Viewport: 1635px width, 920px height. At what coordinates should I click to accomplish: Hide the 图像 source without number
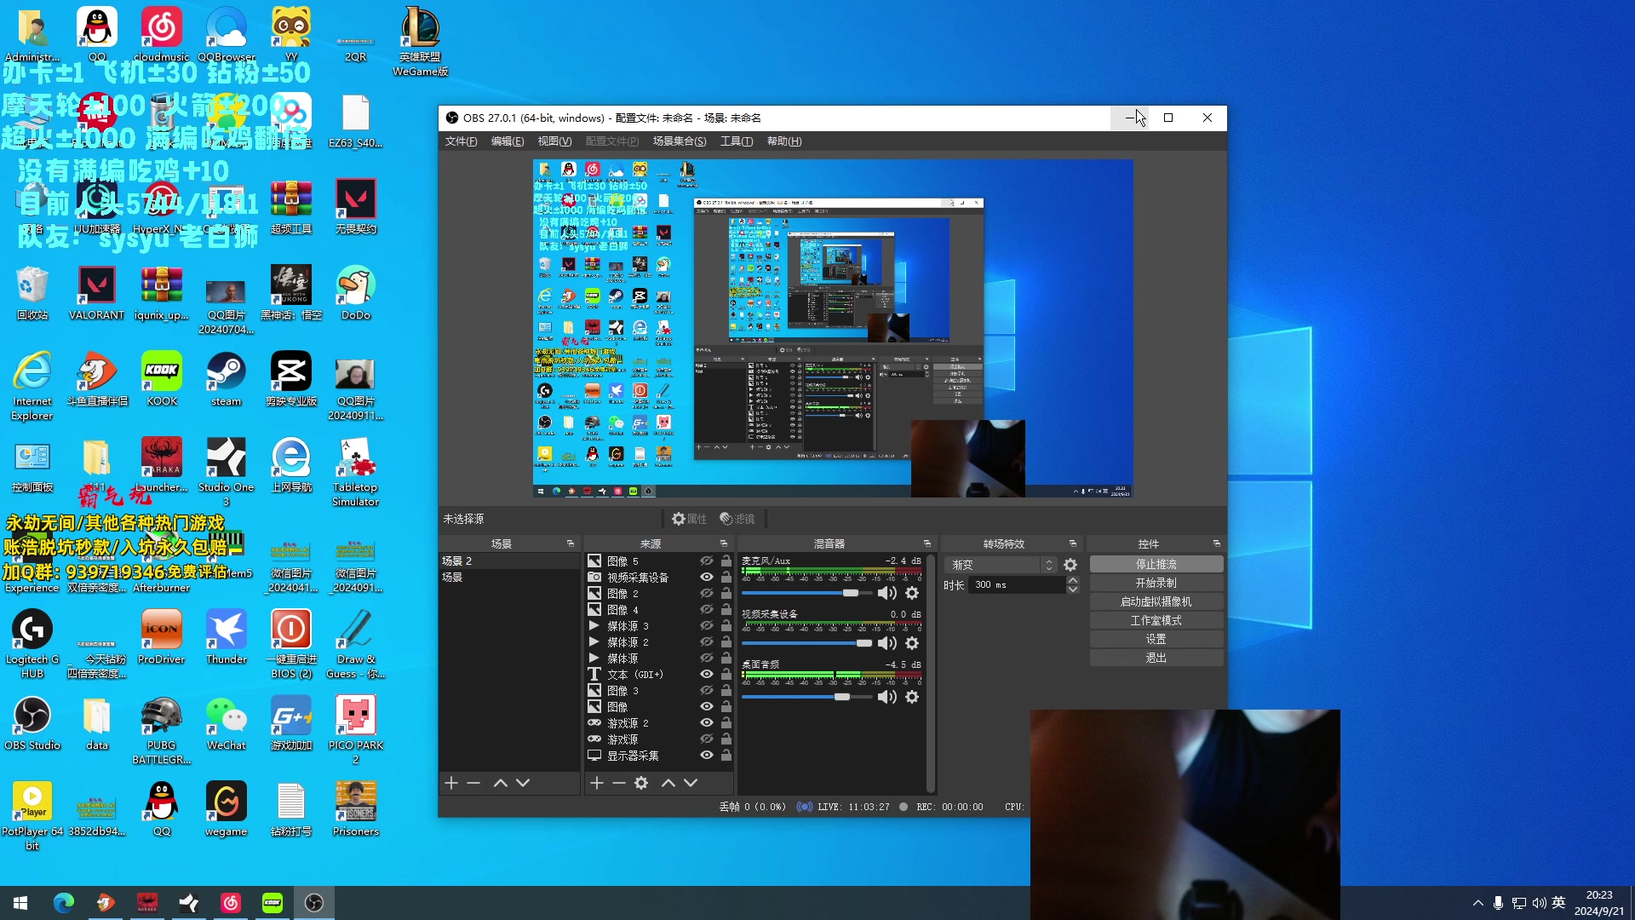pyautogui.click(x=706, y=706)
